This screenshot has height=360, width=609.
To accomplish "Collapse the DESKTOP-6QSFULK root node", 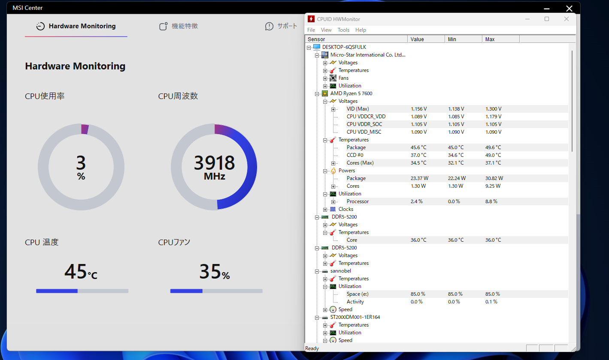I will [309, 47].
